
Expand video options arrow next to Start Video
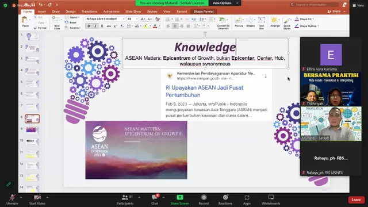click(x=47, y=197)
